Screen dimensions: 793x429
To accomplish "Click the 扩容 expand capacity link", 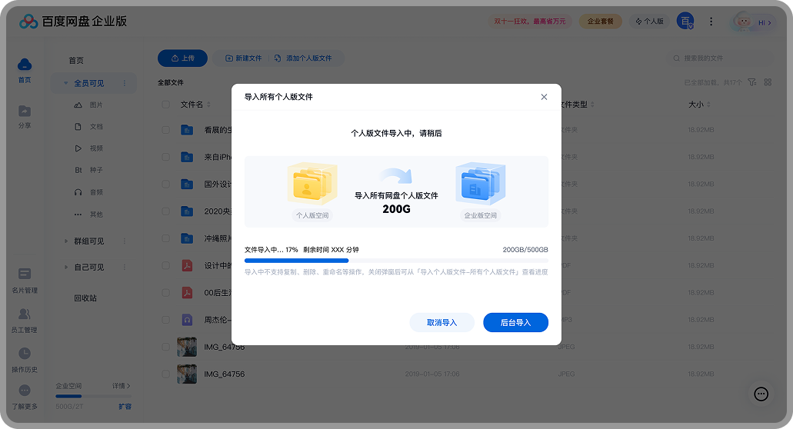I will (125, 406).
